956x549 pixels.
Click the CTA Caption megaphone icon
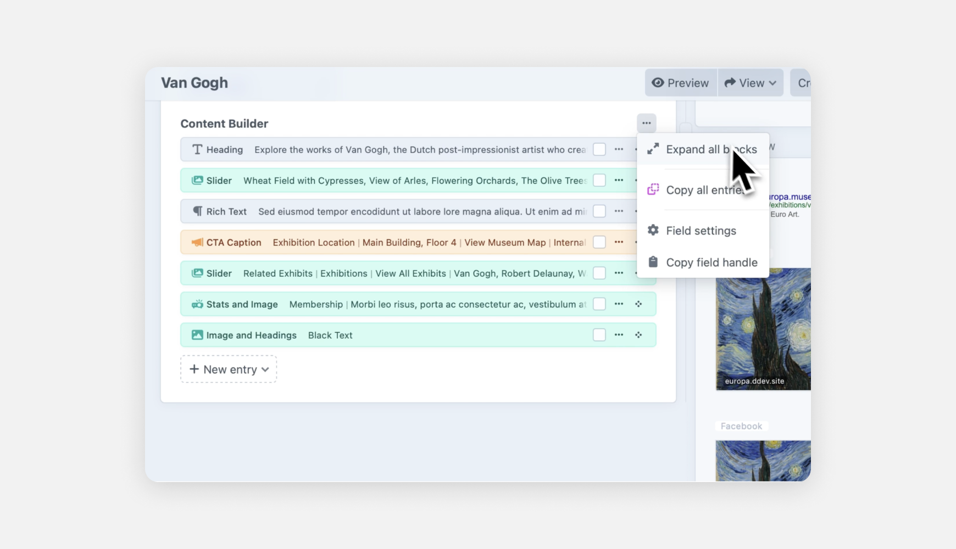pyautogui.click(x=197, y=242)
